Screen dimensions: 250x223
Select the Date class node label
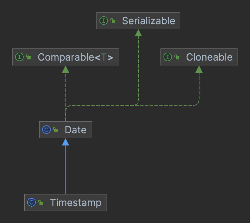point(76,130)
